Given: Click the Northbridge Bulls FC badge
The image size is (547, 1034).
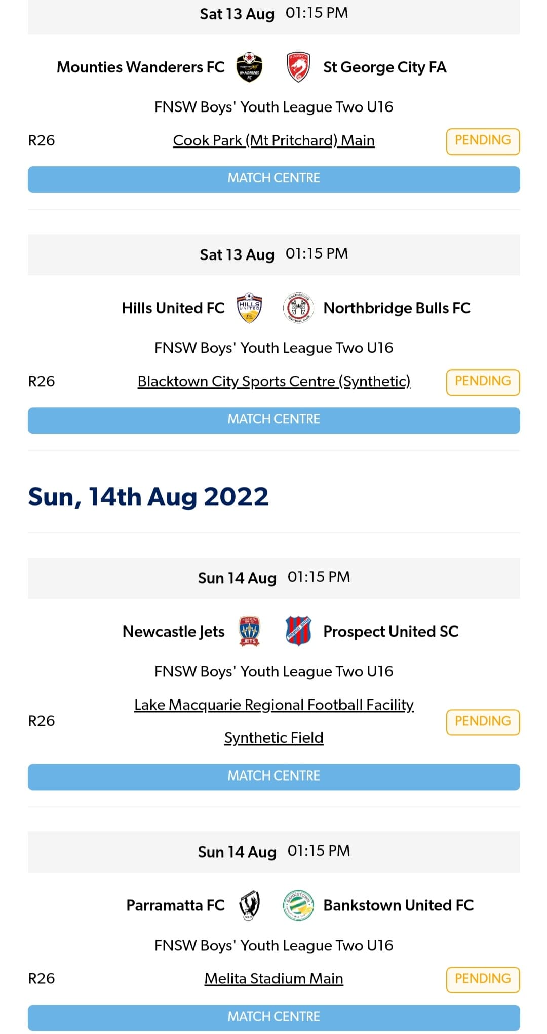Looking at the screenshot, I should click(298, 308).
